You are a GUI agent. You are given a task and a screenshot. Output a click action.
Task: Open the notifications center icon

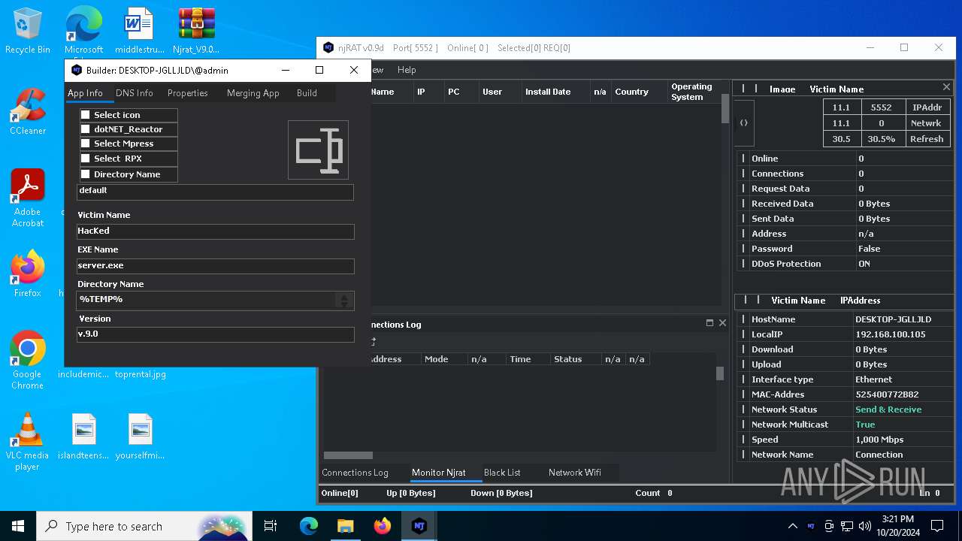point(937,526)
